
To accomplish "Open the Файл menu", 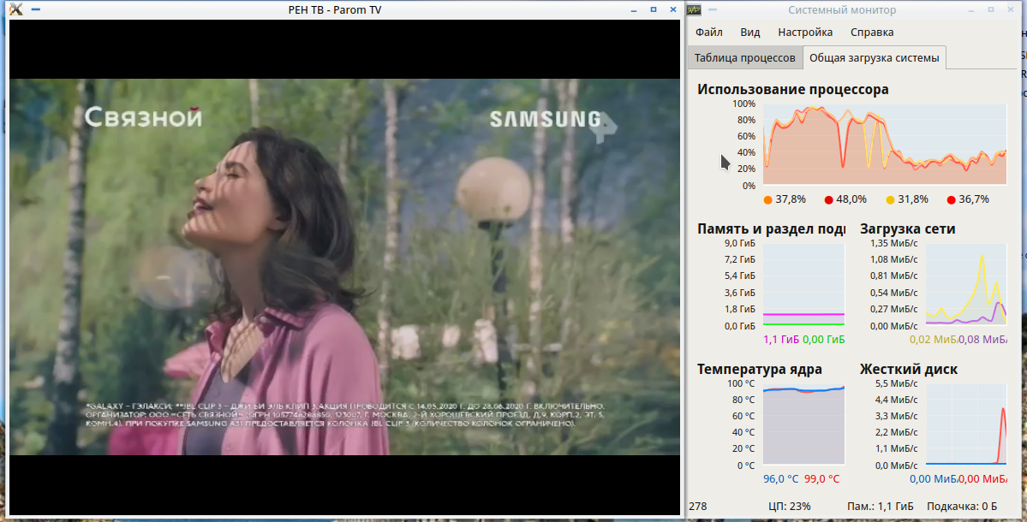I will [708, 33].
